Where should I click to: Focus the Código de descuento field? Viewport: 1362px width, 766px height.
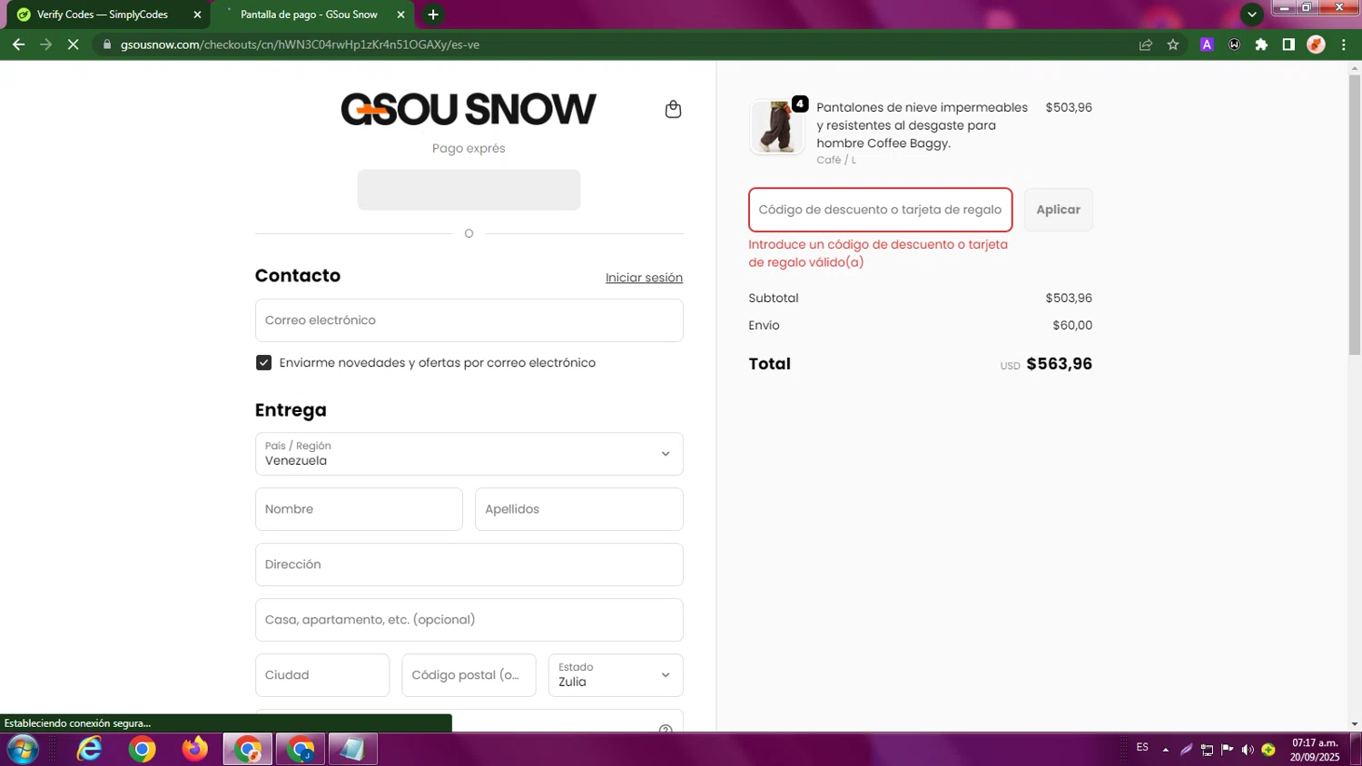(880, 210)
